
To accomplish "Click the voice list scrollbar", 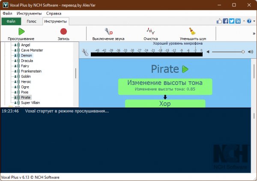I will point(76,73).
